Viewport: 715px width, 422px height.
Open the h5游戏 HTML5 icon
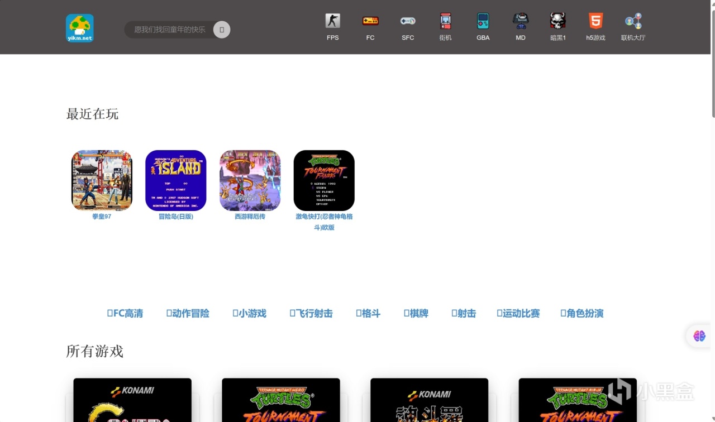coord(595,21)
